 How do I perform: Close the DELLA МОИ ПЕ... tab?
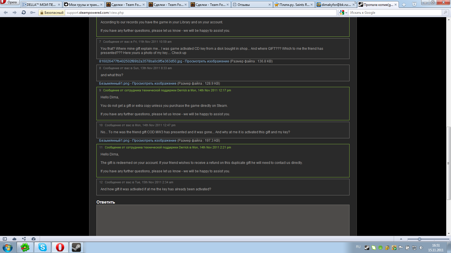coord(59,4)
